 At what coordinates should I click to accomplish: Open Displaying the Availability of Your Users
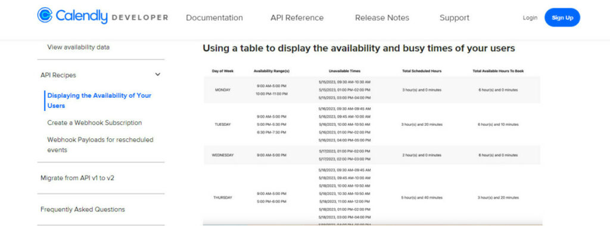99,101
